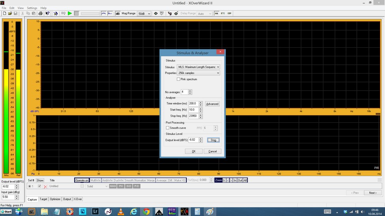Click the EQ toolbar button
385x216 pixels.
pyautogui.click(x=63, y=13)
